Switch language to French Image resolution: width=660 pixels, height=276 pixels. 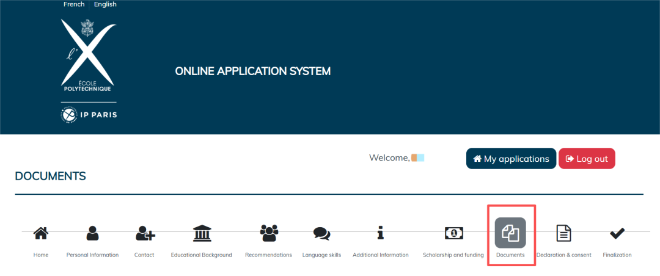pos(74,4)
